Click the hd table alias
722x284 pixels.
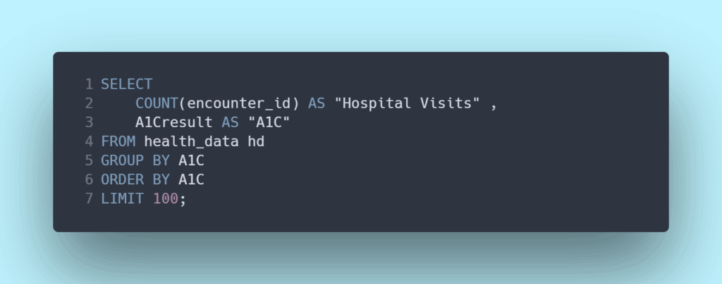(255, 141)
